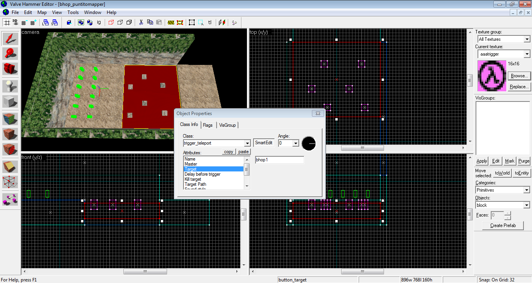Click the toEntity button
The height and width of the screenshot is (283, 532).
coord(521,173)
